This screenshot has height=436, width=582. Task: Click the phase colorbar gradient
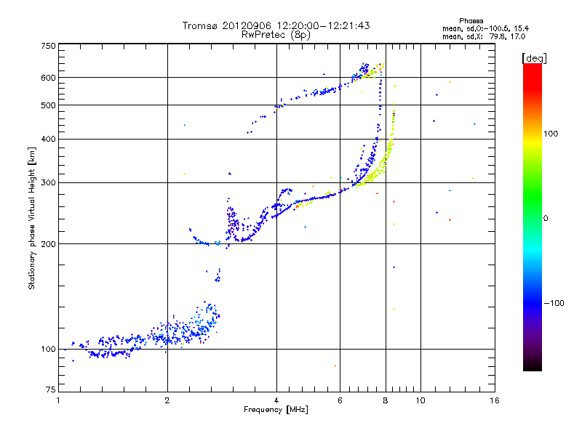tap(533, 217)
